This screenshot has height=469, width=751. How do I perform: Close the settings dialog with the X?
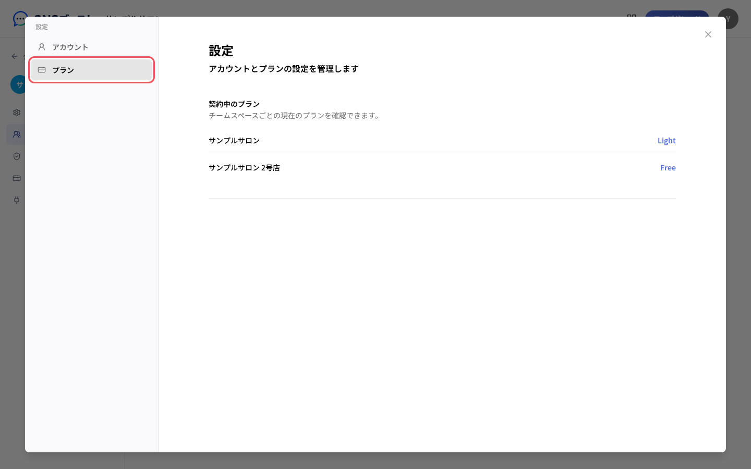[x=708, y=34]
